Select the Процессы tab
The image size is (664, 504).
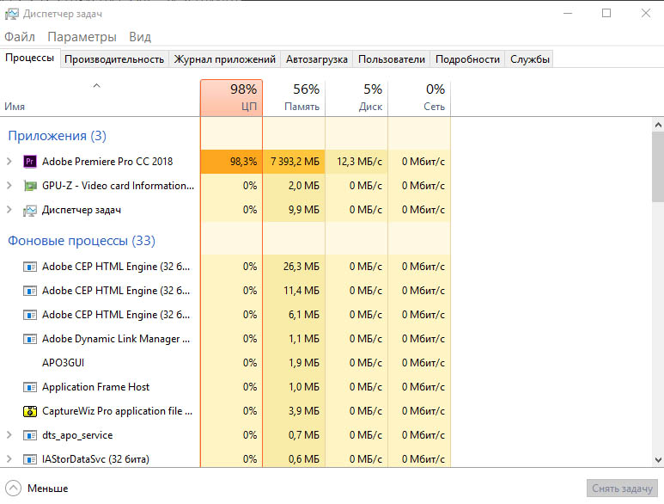click(x=30, y=58)
